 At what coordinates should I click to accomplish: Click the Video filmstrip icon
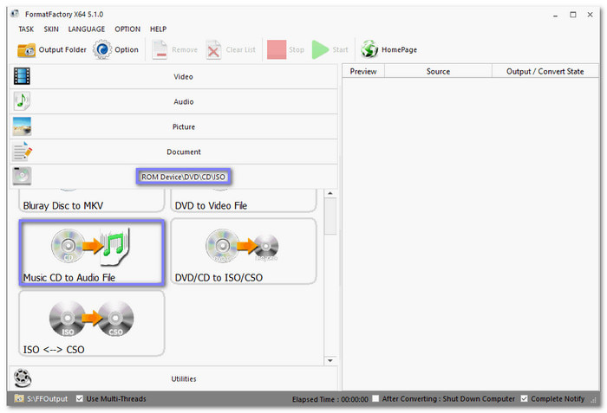pyautogui.click(x=22, y=76)
